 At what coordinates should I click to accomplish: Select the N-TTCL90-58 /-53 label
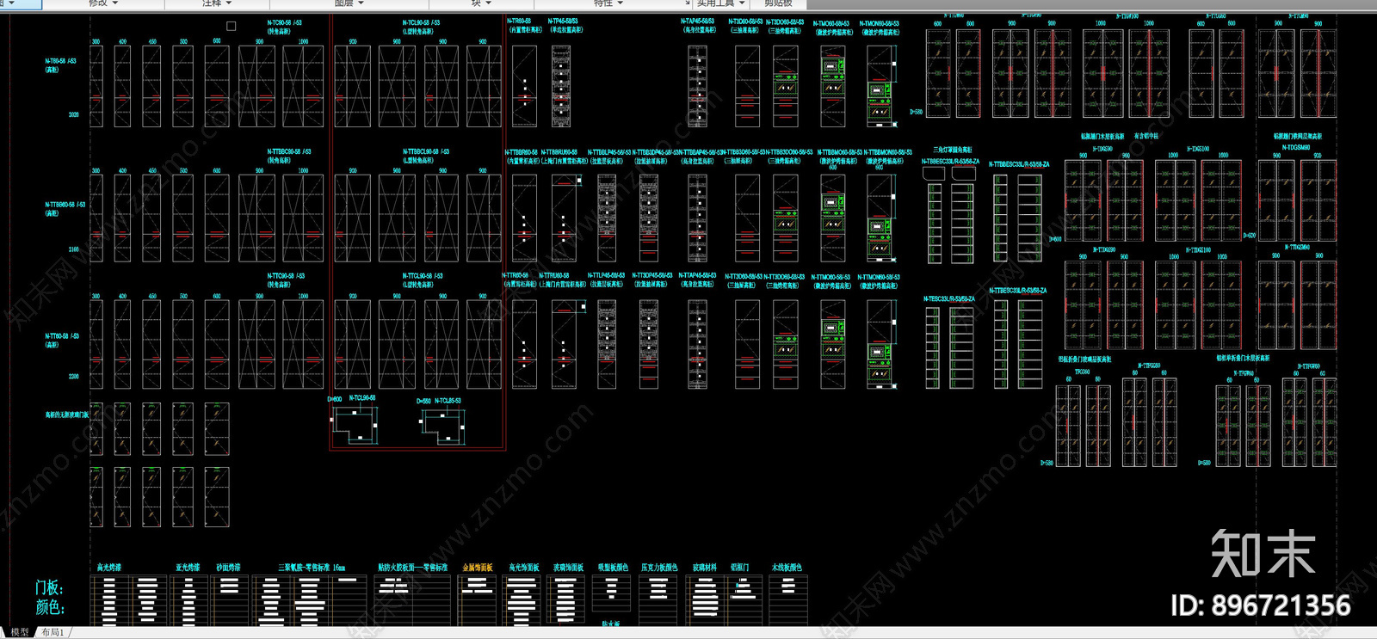point(423,276)
